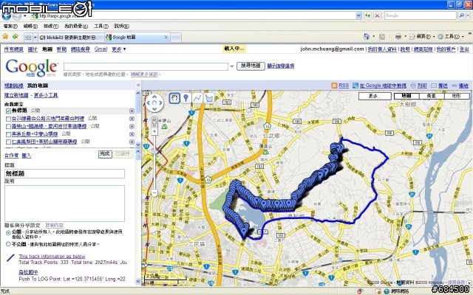
Task: Click the IE stop button
Action: tap(377, 15)
